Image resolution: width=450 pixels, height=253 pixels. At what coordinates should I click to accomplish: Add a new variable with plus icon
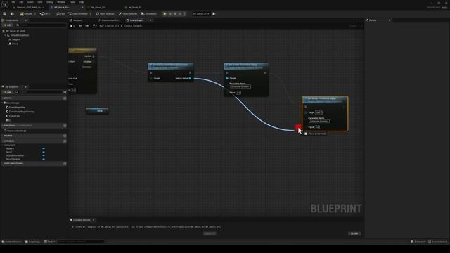[x=65, y=141]
